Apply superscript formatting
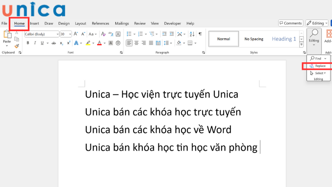 pos(68,43)
